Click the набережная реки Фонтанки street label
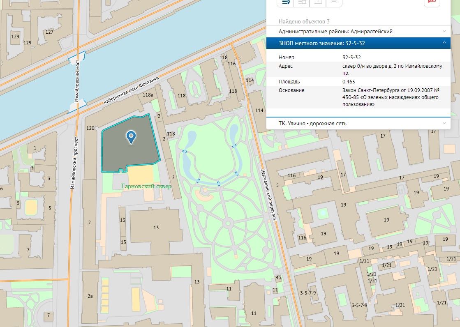Viewport: 460px width, 327px height. (131, 90)
